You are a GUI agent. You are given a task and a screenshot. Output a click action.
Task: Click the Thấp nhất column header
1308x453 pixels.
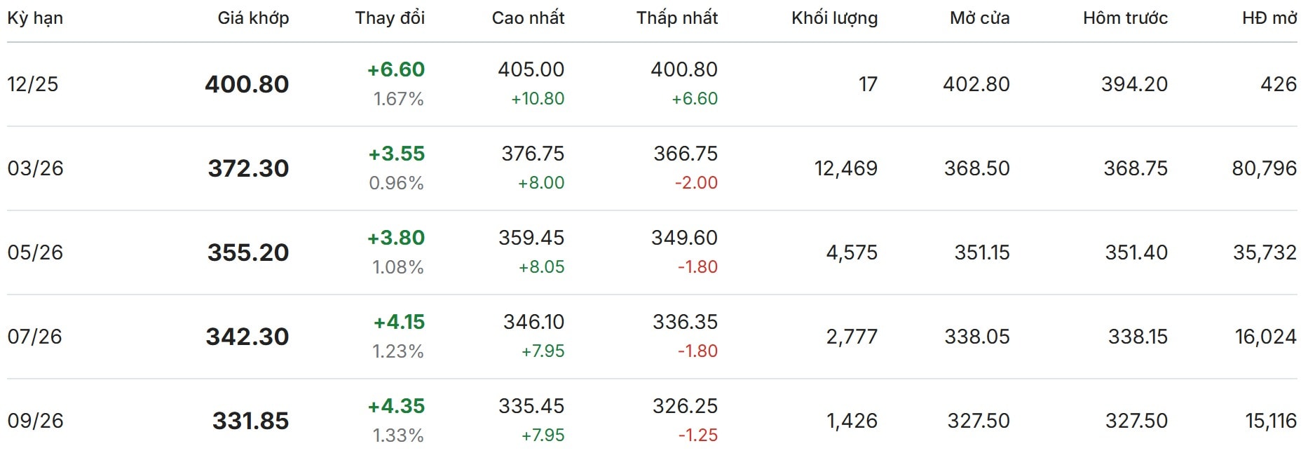click(676, 18)
